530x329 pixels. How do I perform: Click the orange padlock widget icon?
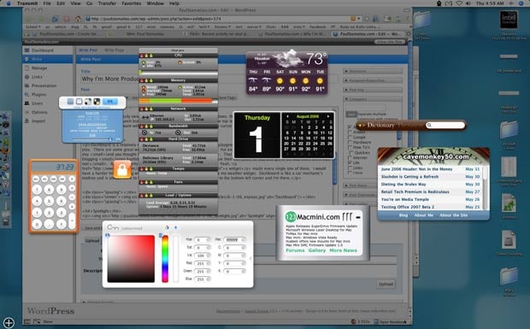pyautogui.click(x=122, y=169)
